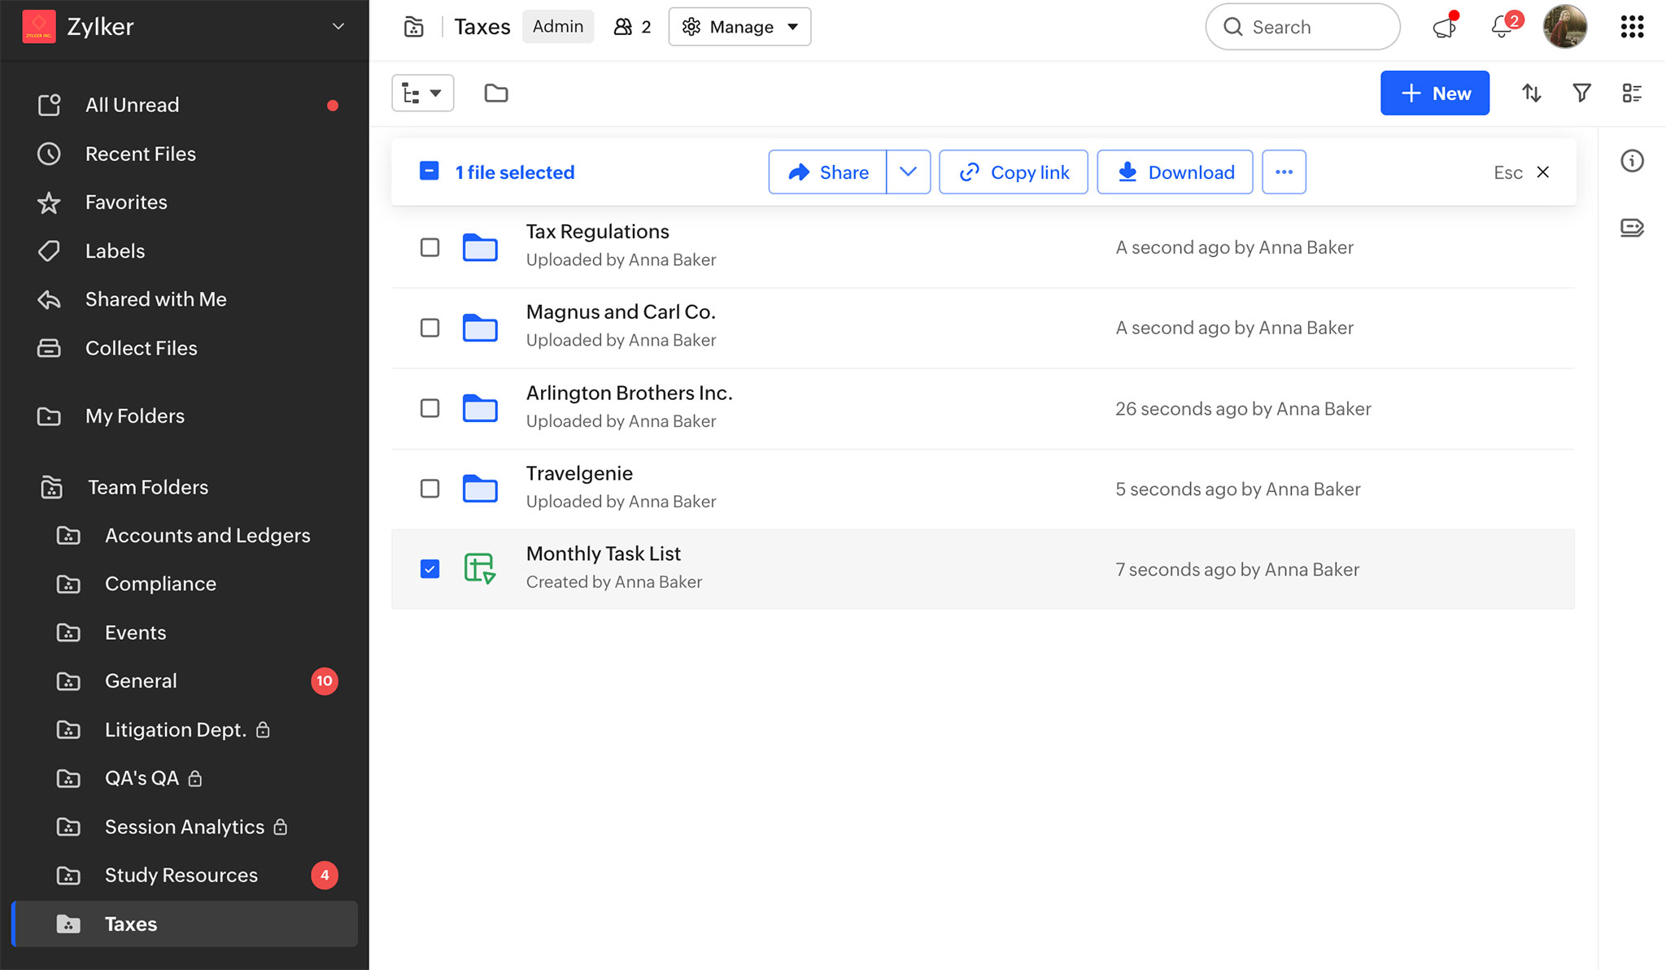
Task: Go to the Compliance team folder
Action: [x=160, y=584]
